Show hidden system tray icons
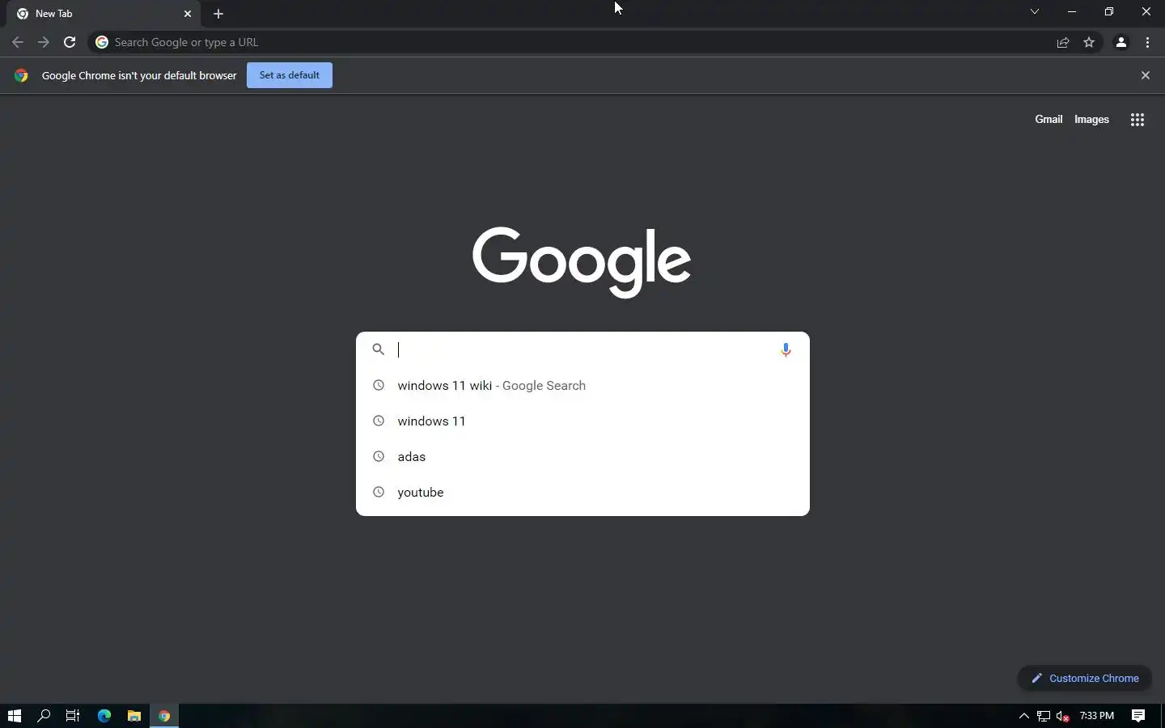This screenshot has width=1165, height=728. (x=1023, y=716)
